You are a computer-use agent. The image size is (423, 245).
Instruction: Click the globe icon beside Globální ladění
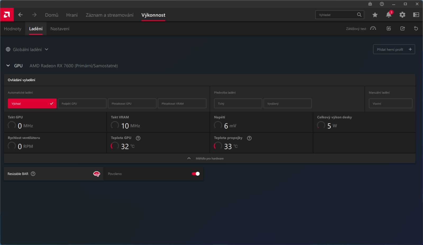click(8, 49)
